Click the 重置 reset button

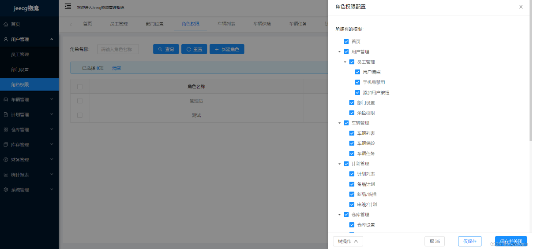pyautogui.click(x=194, y=49)
